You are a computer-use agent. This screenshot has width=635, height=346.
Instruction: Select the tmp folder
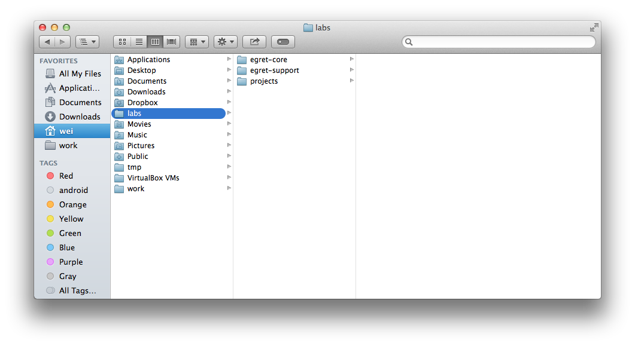tap(168, 167)
